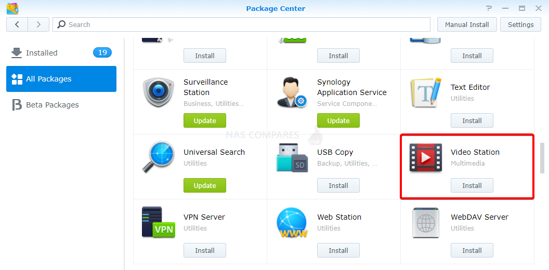This screenshot has height=270, width=549.
Task: Open the Universal Search magnifier icon
Action: (x=158, y=157)
